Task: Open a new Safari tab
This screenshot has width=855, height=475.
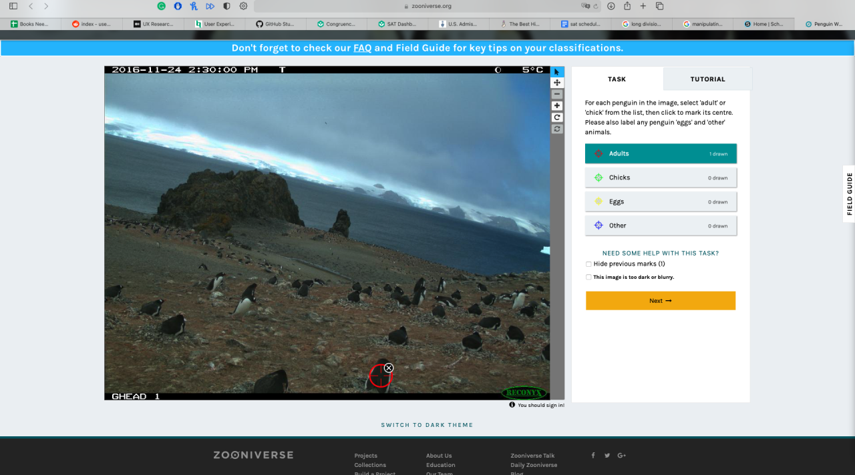Action: point(643,6)
